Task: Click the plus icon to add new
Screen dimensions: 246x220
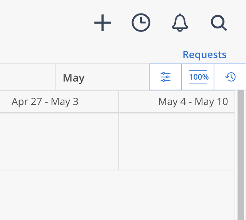Action: click(x=103, y=23)
